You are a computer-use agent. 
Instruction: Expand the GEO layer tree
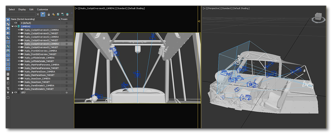(13, 93)
